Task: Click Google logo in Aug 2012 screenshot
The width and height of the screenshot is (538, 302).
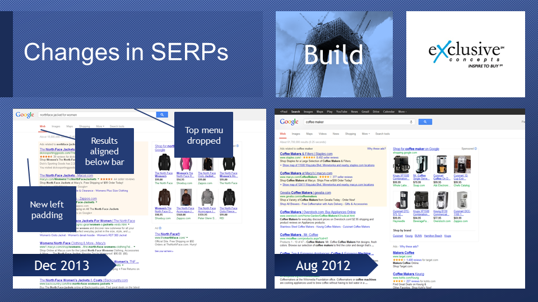Action: point(289,122)
